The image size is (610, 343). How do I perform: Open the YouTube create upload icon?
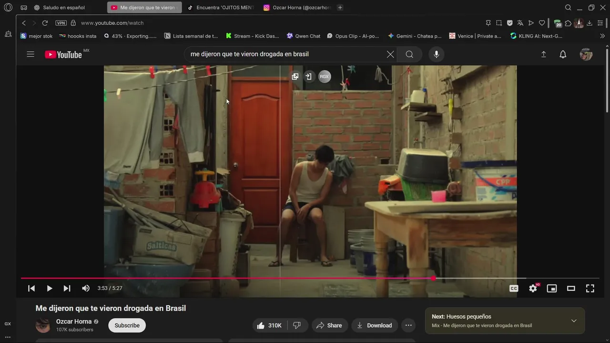point(543,54)
